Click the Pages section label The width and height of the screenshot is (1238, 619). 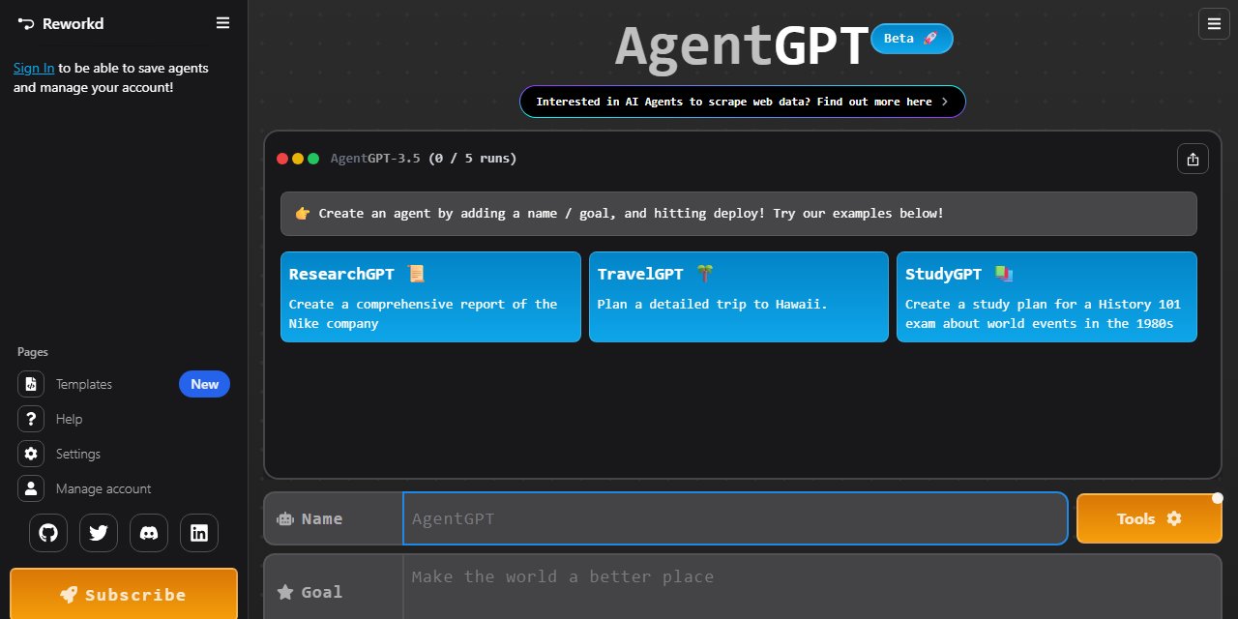pos(33,352)
